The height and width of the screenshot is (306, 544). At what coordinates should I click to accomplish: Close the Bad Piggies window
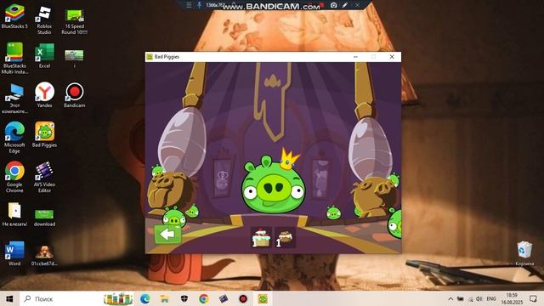[392, 57]
